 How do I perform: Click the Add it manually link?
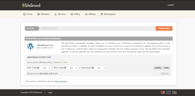tap(61, 81)
